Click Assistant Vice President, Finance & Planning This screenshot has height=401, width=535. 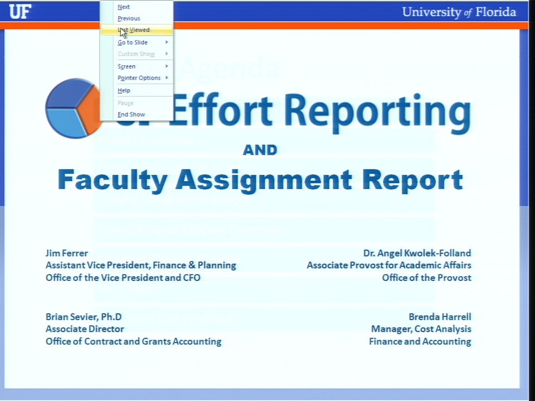click(141, 265)
